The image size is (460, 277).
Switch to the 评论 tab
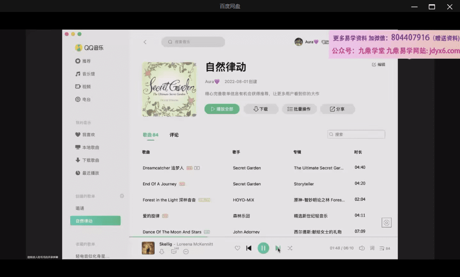174,135
